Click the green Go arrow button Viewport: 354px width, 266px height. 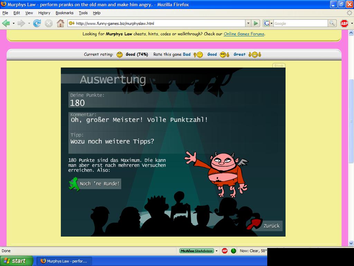tap(256, 24)
